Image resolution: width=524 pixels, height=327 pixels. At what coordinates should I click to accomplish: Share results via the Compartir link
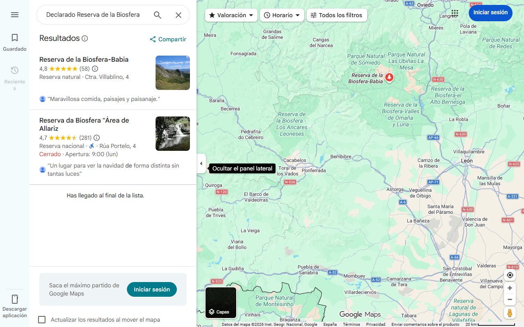[x=168, y=39]
